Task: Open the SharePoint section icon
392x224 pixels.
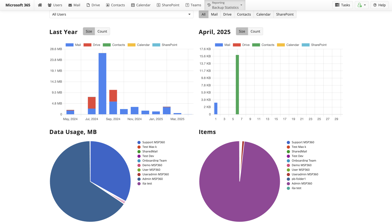Action: point(158,5)
